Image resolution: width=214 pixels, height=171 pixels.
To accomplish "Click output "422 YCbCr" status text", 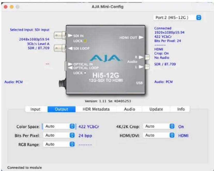I will point(163,37).
